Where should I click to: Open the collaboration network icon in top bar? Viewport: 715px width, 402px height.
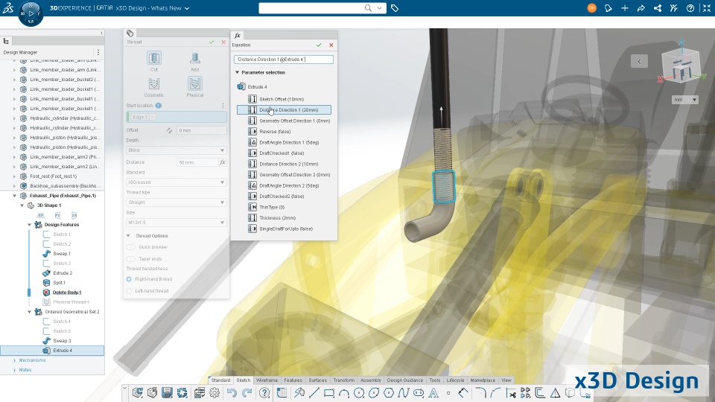pos(658,8)
